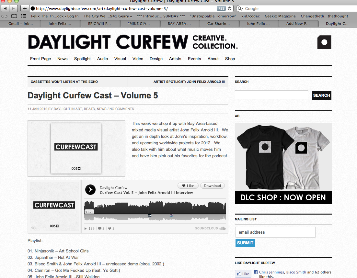Reload page using the refresh icon

[x=229, y=9]
